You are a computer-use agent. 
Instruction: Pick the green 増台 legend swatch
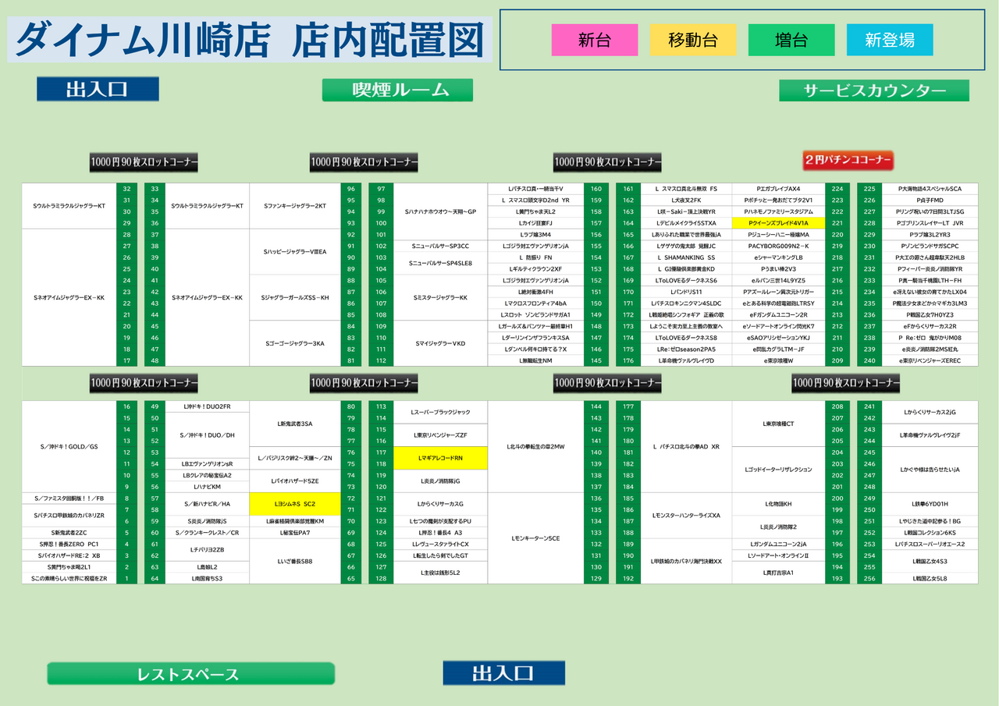pyautogui.click(x=791, y=40)
